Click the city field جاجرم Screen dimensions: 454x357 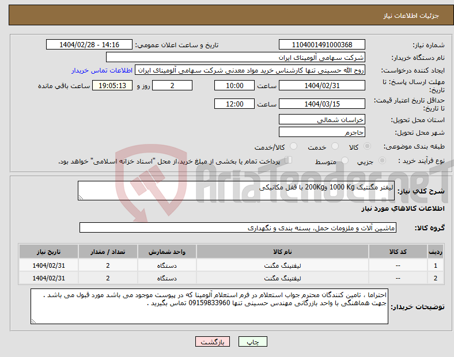[321, 132]
